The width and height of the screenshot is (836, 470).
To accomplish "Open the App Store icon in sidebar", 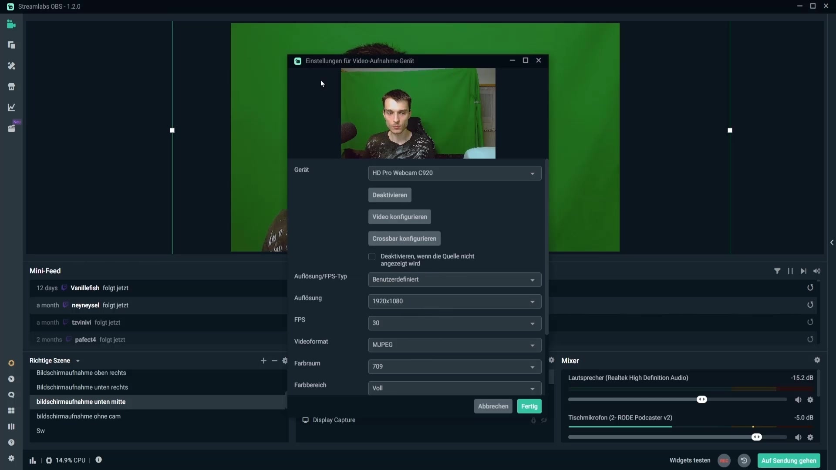I will [11, 87].
